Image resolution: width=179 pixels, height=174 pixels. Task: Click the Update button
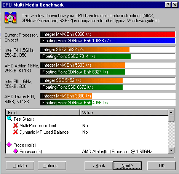[20, 166]
